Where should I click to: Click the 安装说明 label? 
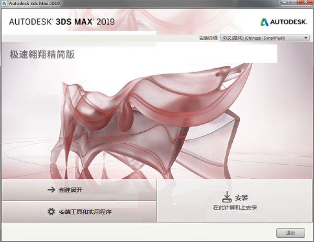(208, 38)
